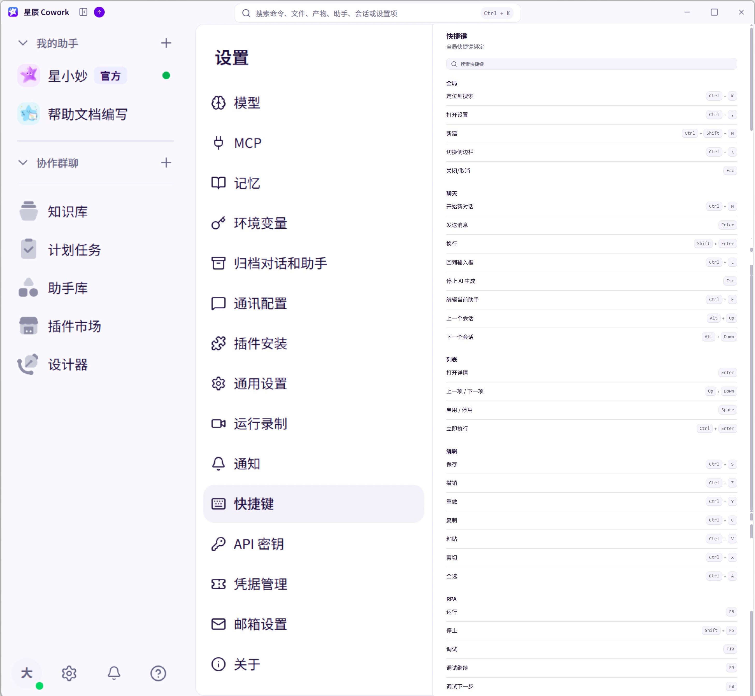Click the purple upgrade arrow icon
The image size is (755, 696).
coord(99,12)
